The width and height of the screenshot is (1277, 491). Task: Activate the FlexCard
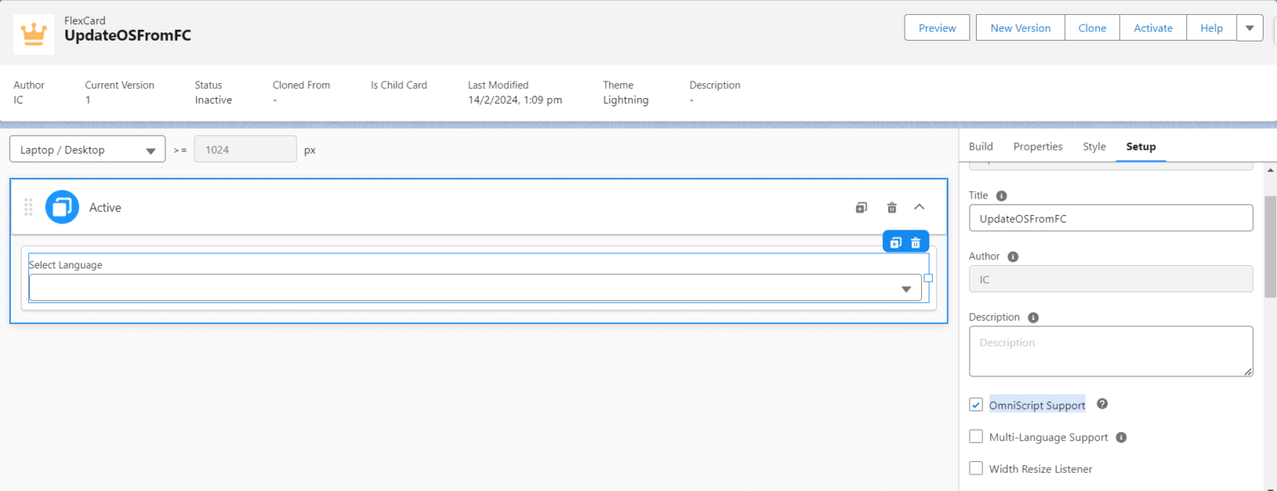(1152, 27)
